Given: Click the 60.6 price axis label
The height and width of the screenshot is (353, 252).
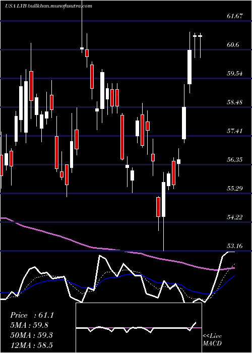Looking at the screenshot, I should pyautogui.click(x=233, y=45).
